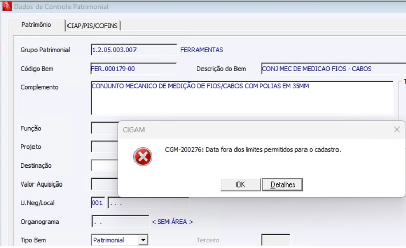Click inside the Complemento text area
Screen dimensions: 406x248
242,98
